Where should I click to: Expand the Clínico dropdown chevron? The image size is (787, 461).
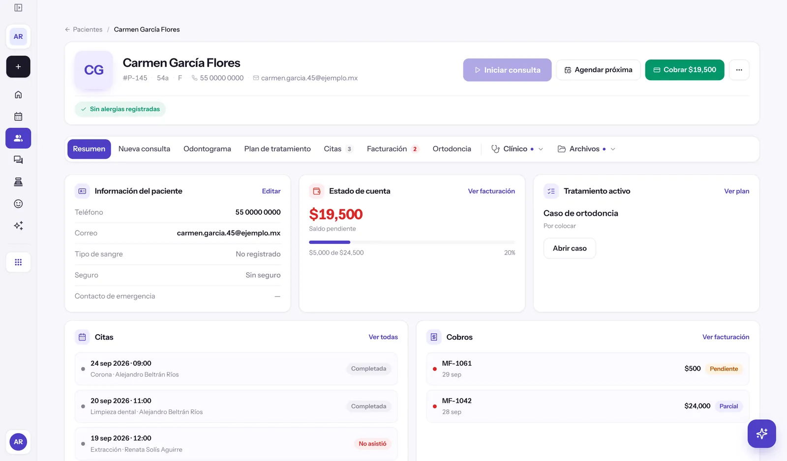click(x=541, y=149)
